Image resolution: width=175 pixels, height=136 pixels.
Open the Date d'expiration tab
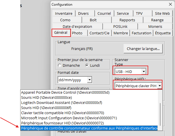tap(77, 26)
